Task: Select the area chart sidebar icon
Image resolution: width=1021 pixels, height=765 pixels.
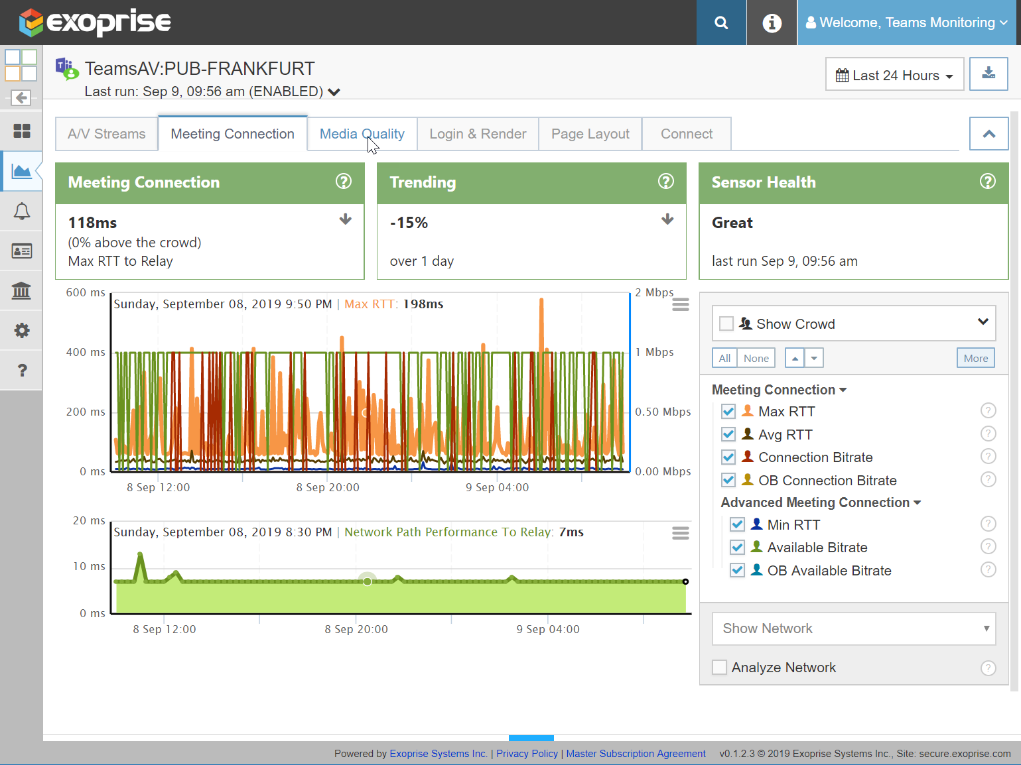Action: point(22,172)
